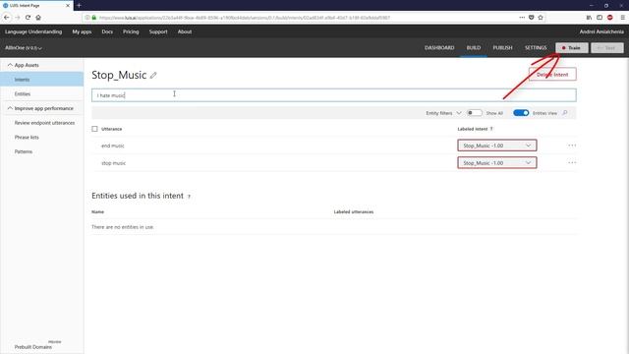Click the Delete Intent button

point(552,75)
